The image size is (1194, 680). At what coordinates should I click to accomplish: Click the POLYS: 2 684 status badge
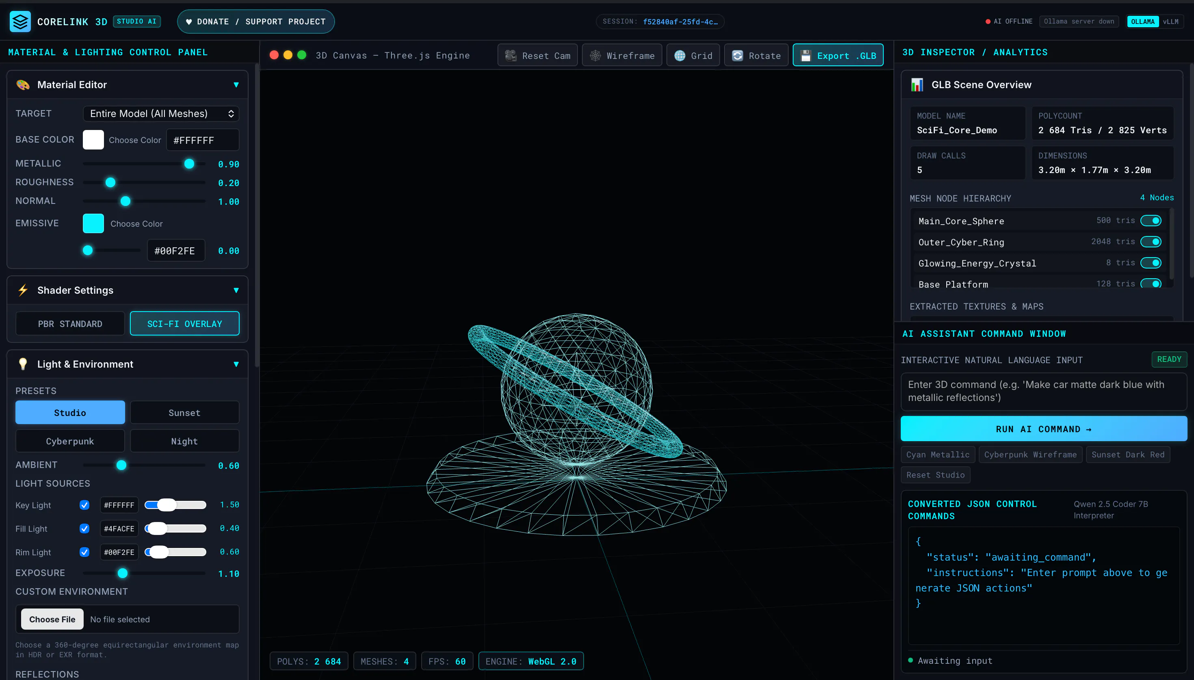pos(309,661)
